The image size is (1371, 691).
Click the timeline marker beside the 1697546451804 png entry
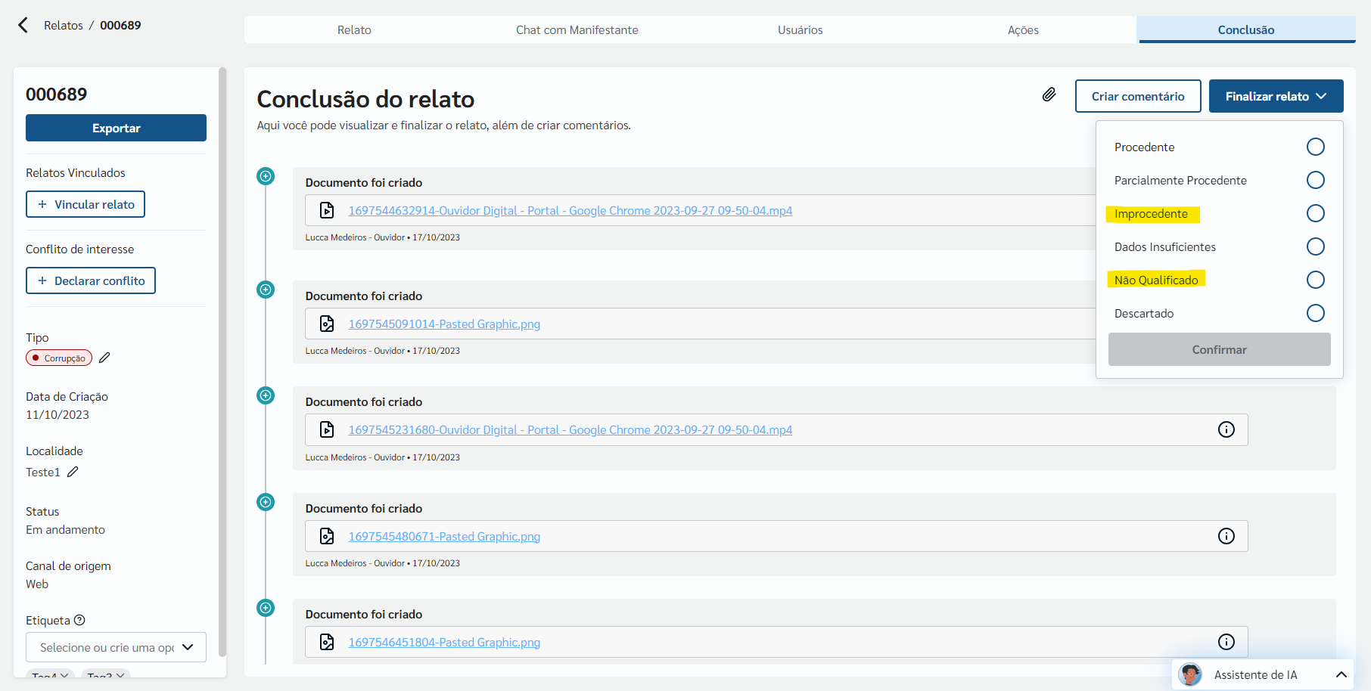pos(266,608)
